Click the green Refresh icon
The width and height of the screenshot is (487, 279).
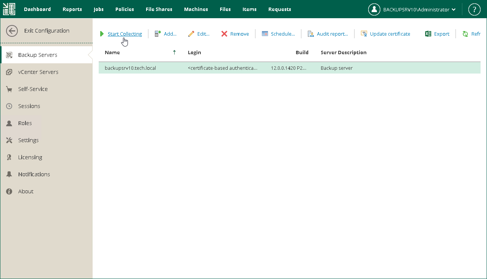(465, 34)
